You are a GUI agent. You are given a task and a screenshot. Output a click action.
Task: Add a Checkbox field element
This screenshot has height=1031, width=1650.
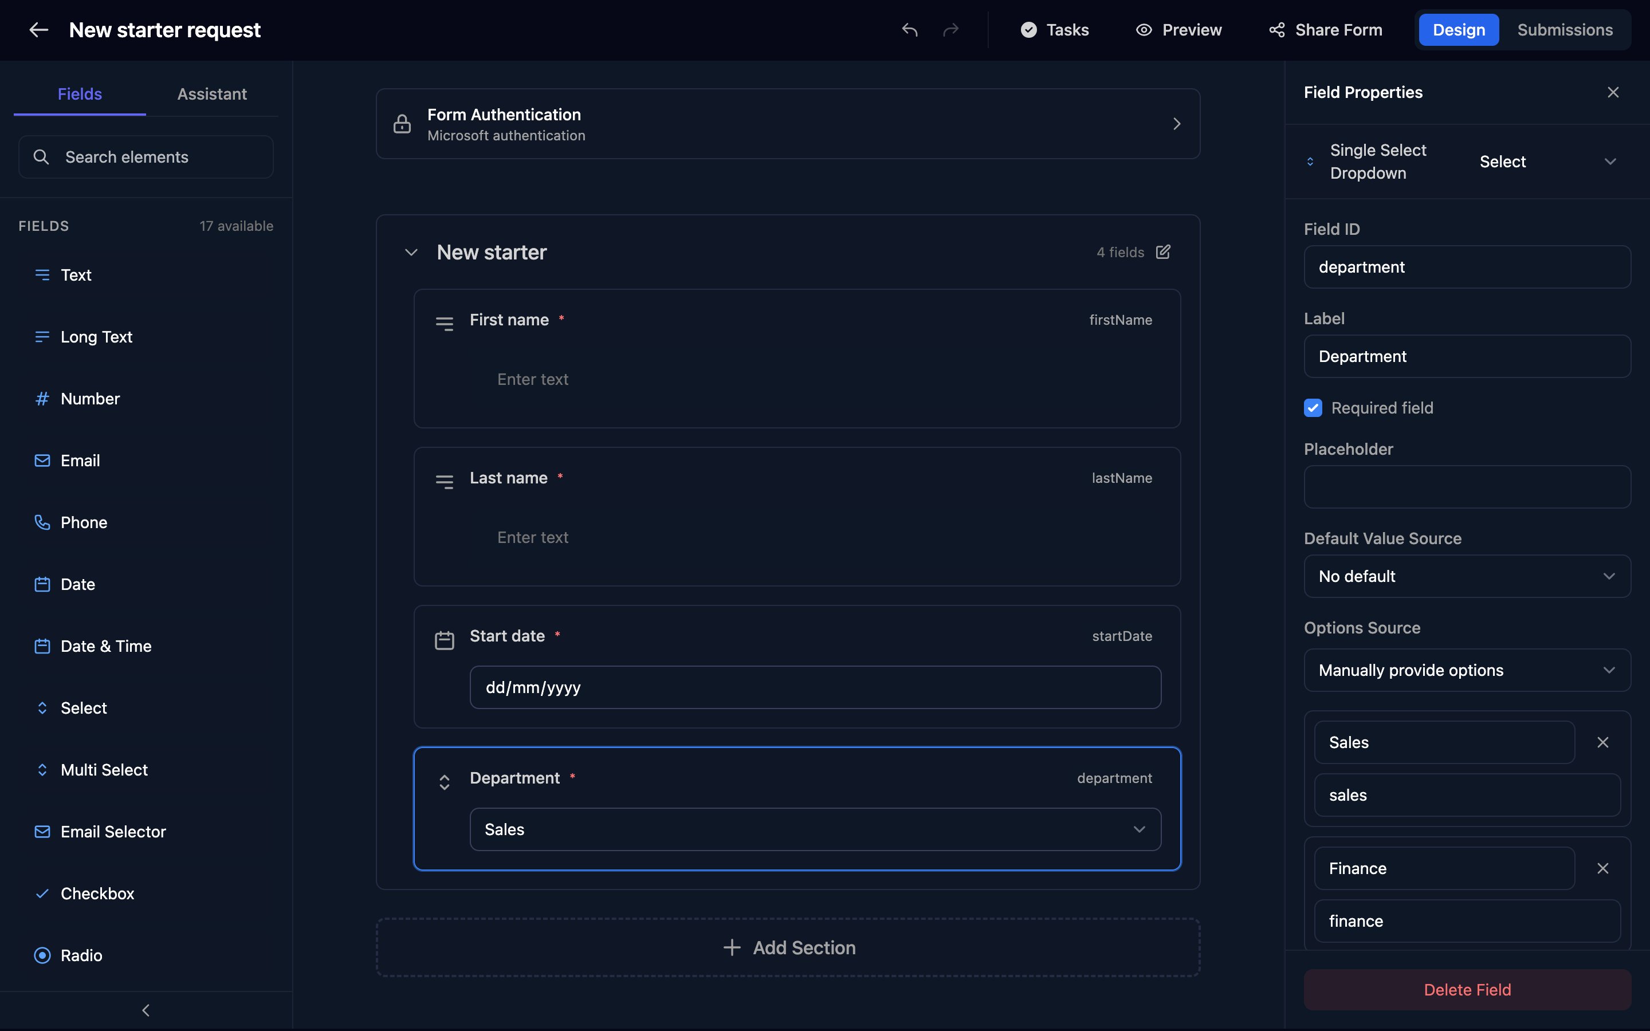click(x=146, y=894)
